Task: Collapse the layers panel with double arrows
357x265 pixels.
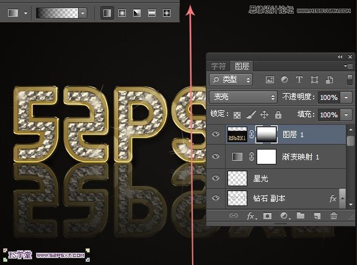Action: coord(340,57)
